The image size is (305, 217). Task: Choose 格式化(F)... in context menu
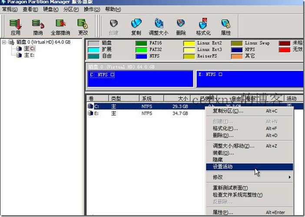click(x=249, y=128)
